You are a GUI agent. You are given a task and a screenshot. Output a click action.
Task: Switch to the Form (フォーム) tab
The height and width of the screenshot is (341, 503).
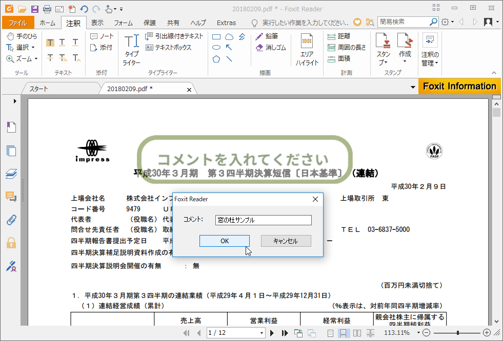[123, 23]
